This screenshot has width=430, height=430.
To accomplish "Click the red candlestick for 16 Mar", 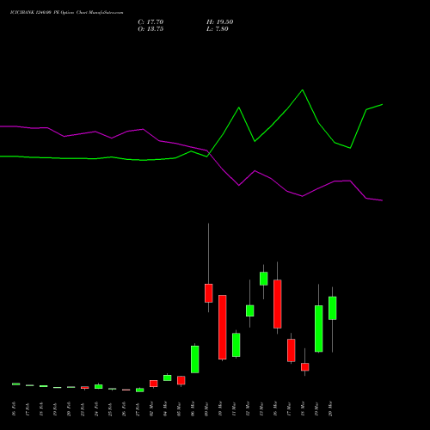I will pos(278,304).
